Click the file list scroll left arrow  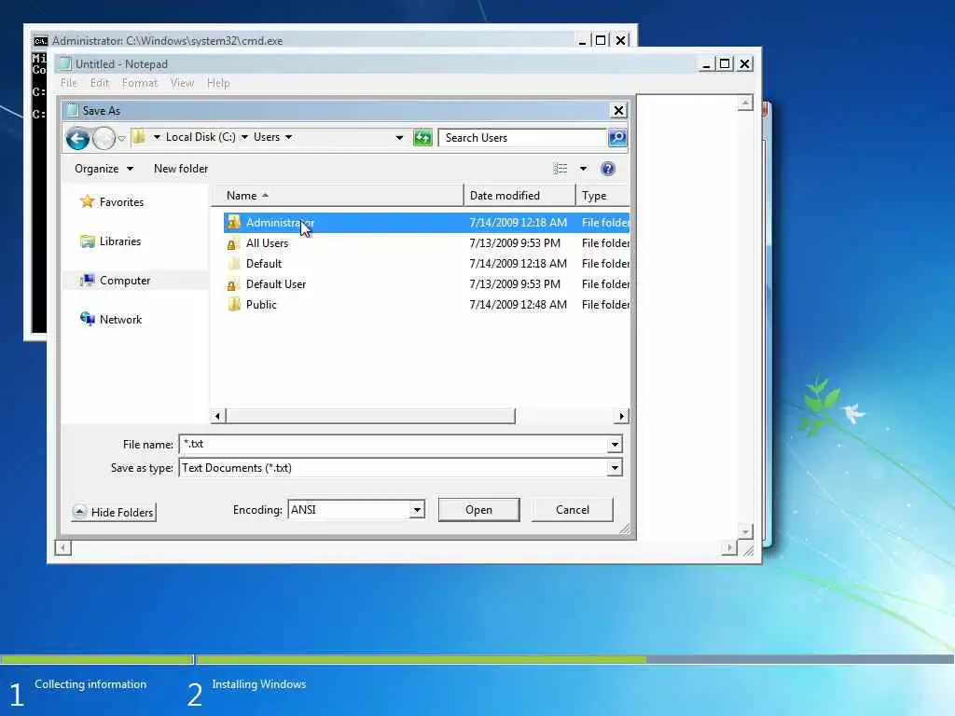point(218,417)
